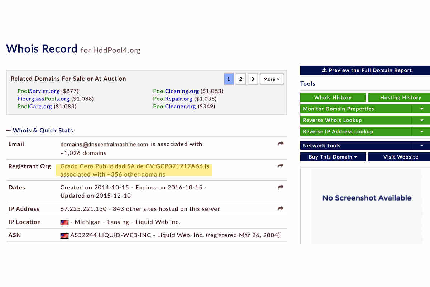Click the flag icon in IP Location row
Screen dimensions: 430x287
[64, 222]
